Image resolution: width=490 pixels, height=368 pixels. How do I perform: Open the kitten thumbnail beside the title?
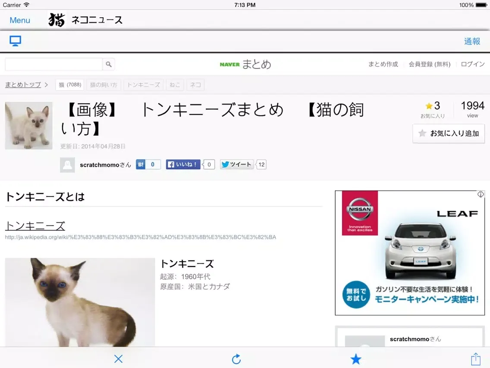tap(28, 126)
